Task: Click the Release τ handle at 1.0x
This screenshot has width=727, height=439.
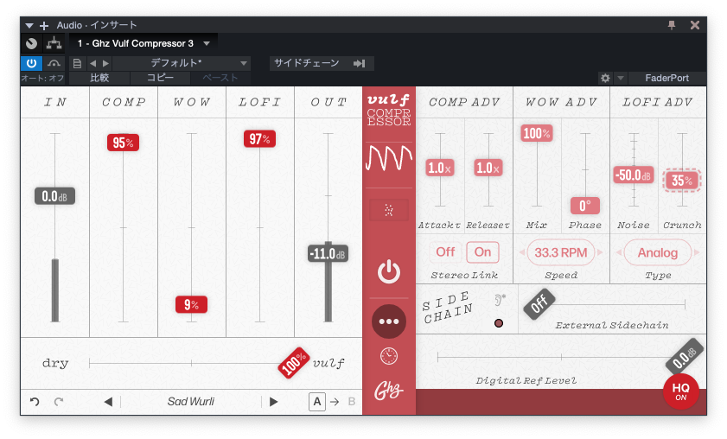Action: coord(488,168)
